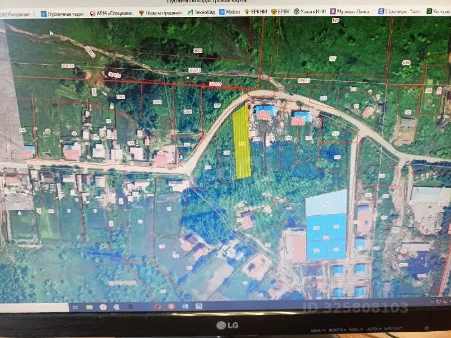451x338 pixels.
Task: Open the Консоль bookmark
Action: click(439, 11)
